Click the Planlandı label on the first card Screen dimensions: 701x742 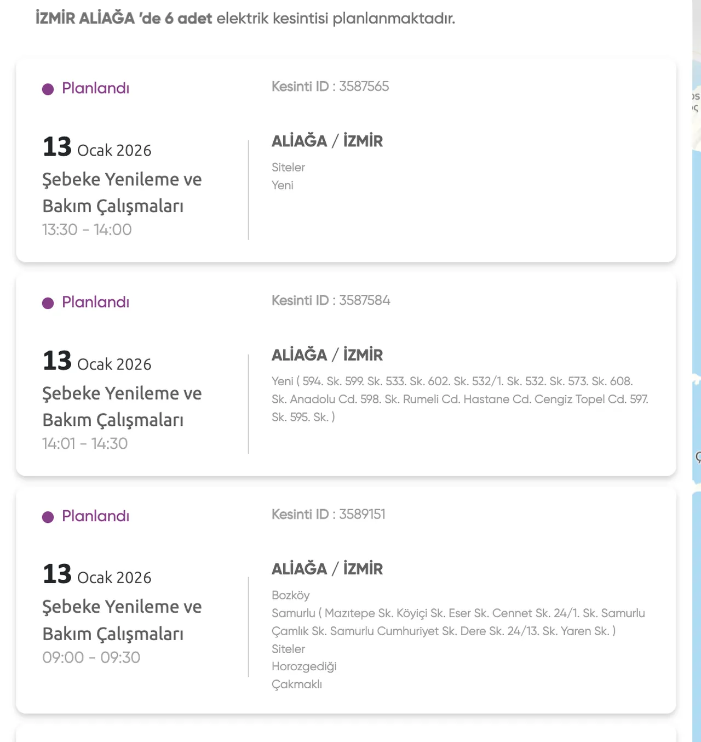pos(95,88)
